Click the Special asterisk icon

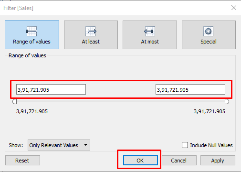tap(209, 31)
